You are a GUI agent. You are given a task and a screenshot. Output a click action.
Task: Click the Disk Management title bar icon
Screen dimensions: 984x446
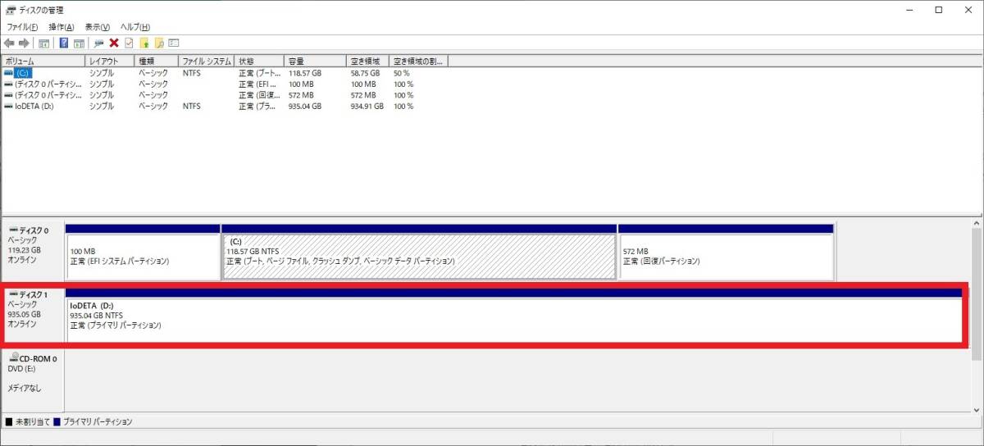pos(11,10)
